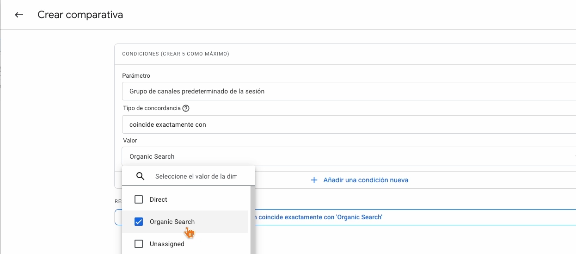Open the match type dropdown 'coincide exactamente con'
The image size is (576, 254).
[x=349, y=124]
